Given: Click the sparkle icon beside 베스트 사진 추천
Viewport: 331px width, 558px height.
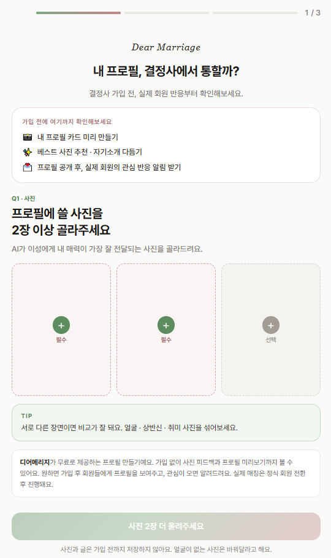Looking at the screenshot, I should [28, 152].
